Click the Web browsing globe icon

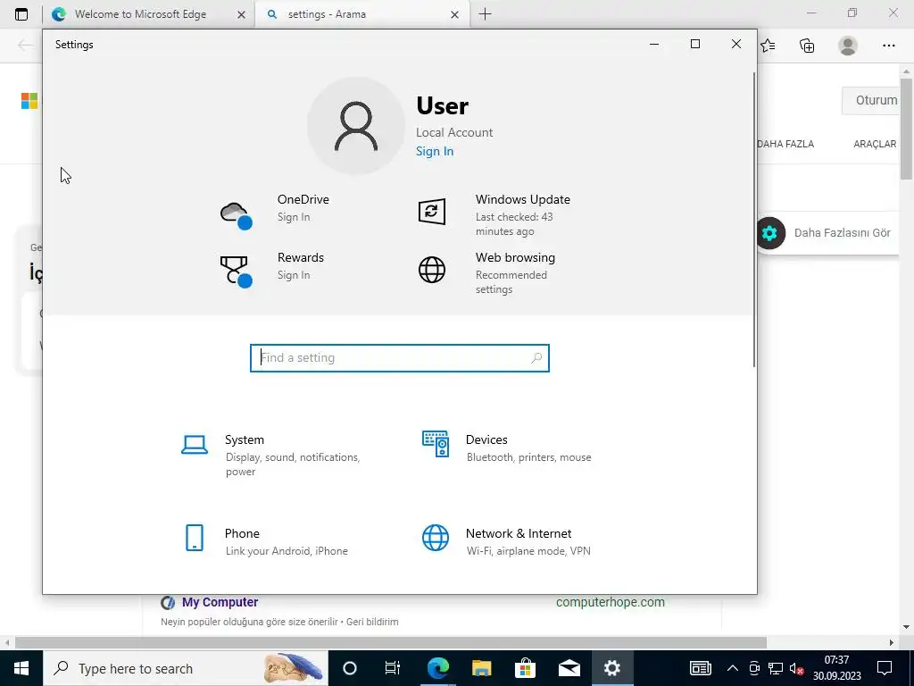coord(432,270)
